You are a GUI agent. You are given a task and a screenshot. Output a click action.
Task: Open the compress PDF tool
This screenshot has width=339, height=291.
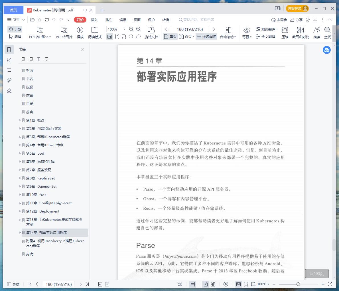coord(285,33)
